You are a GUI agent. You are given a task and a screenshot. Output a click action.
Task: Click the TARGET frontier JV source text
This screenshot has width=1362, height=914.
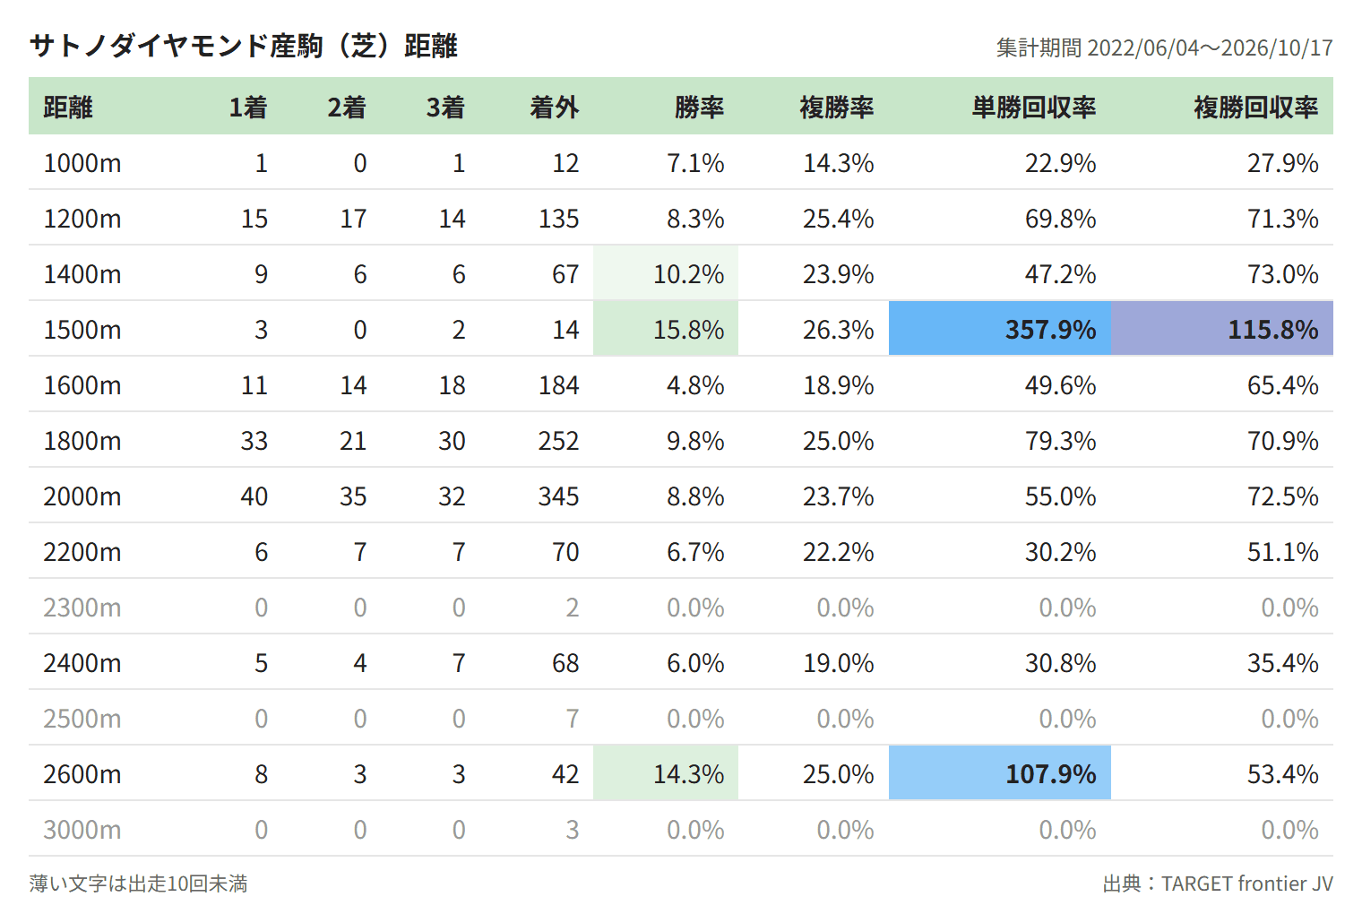1247,884
